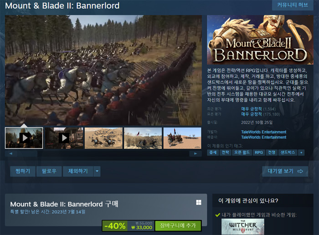Click the 찜하기 wishlist button
Screen dimensions: 319x235
[23, 171]
